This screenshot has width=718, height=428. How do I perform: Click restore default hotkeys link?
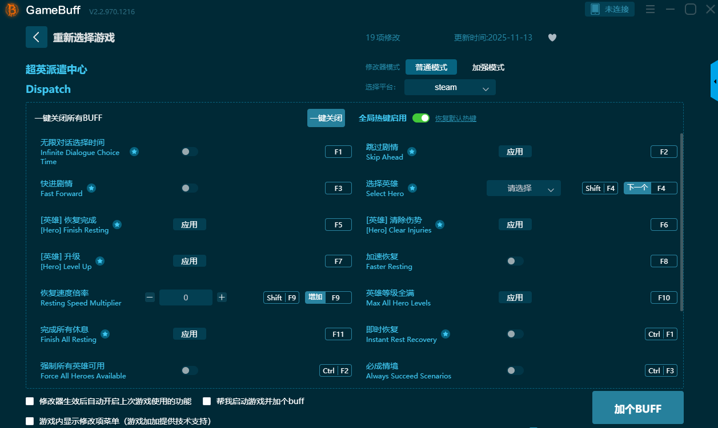[455, 119]
